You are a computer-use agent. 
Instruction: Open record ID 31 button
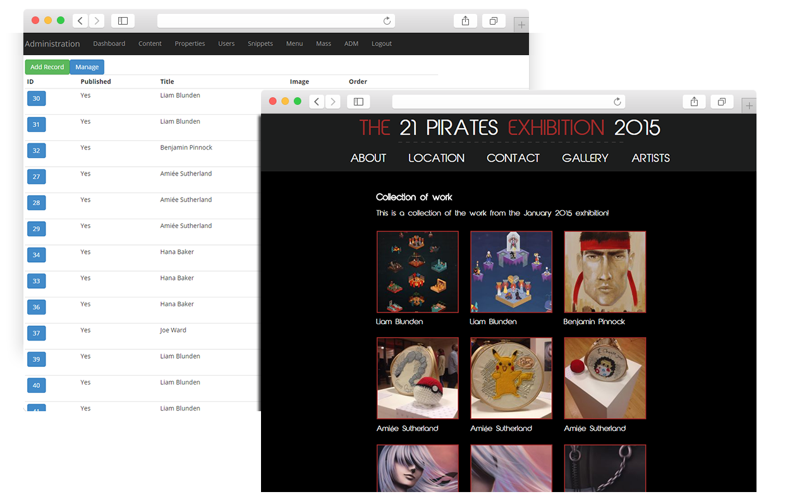click(x=36, y=124)
